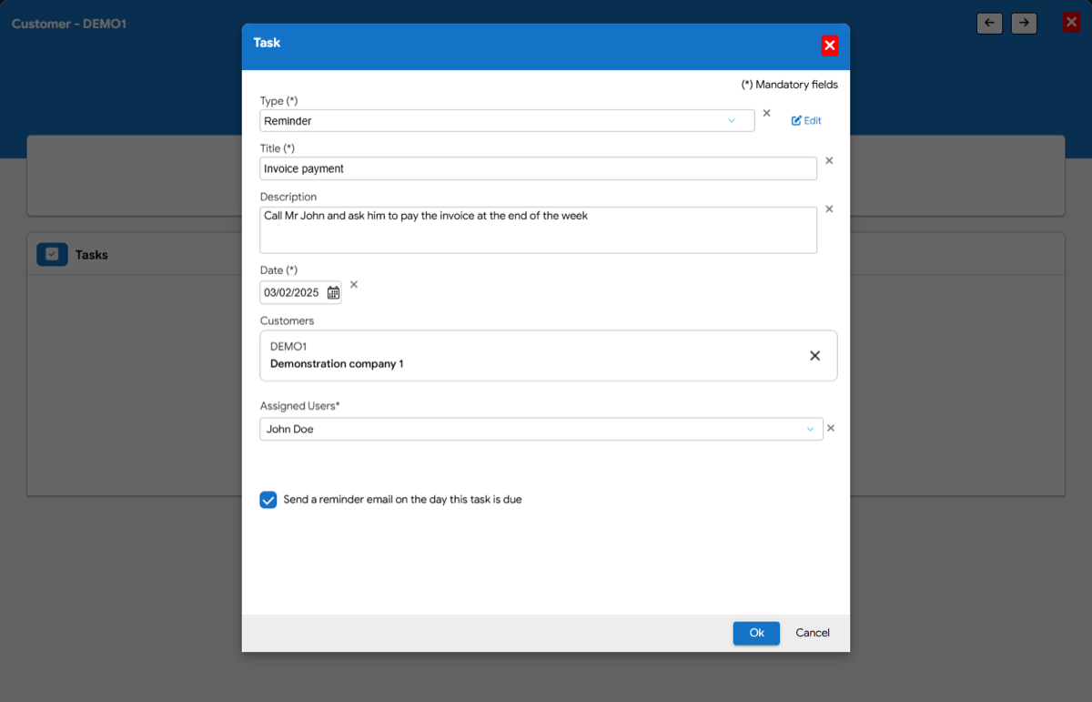Open the calendar date picker icon
1092x702 pixels.
tap(333, 292)
